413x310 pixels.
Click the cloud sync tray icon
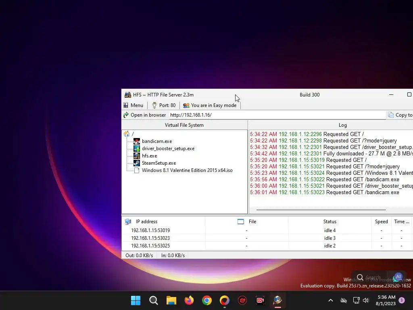click(x=344, y=300)
